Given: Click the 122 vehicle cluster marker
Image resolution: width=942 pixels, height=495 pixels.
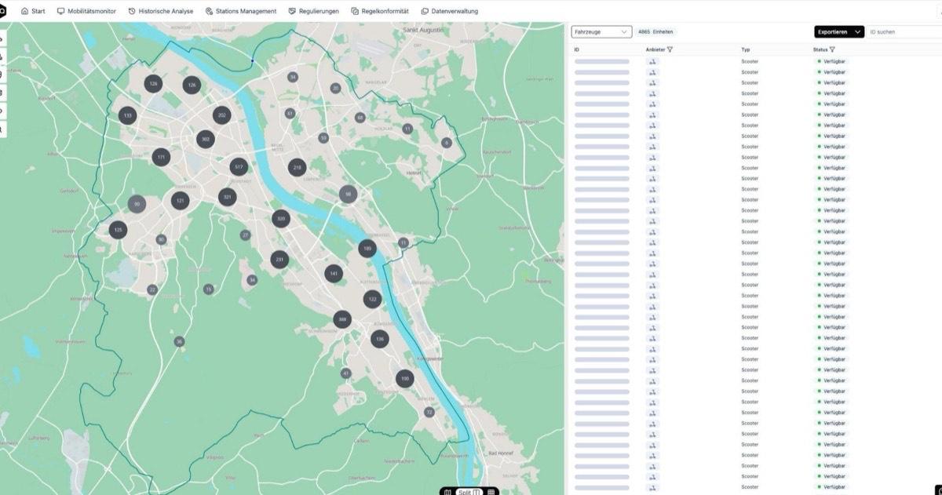Looking at the screenshot, I should 372,299.
